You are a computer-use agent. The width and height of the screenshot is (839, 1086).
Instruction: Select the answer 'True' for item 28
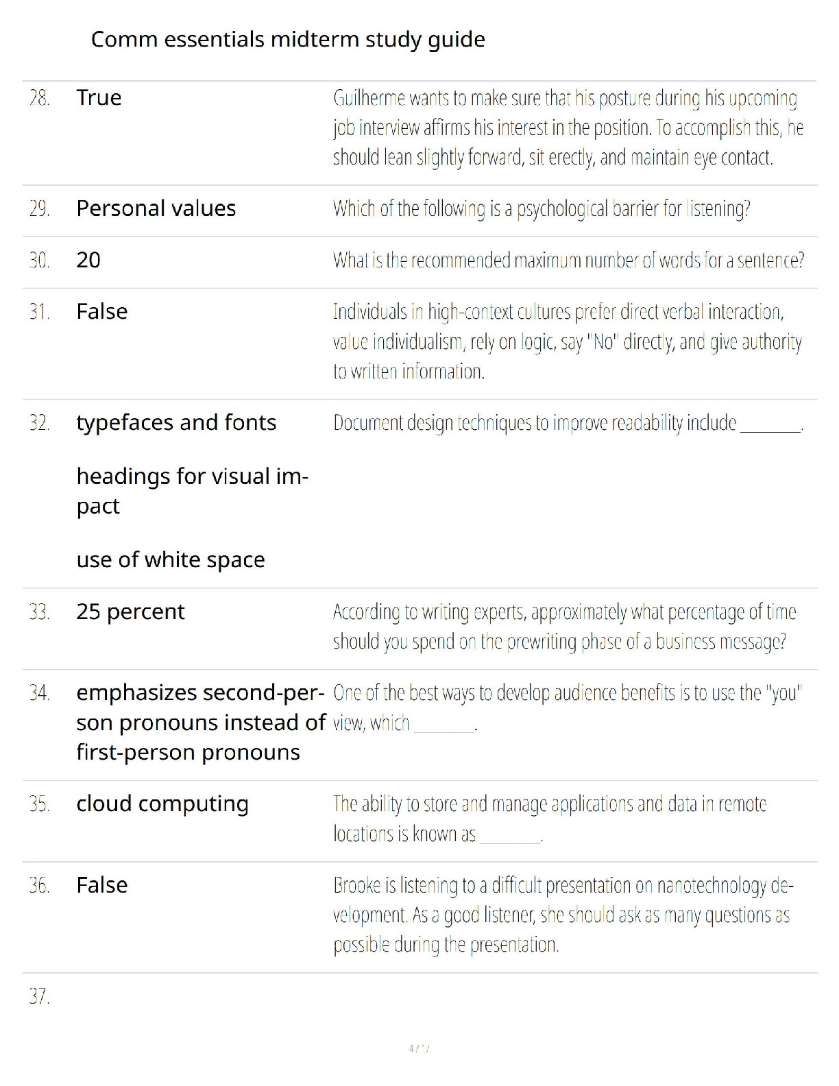(99, 98)
